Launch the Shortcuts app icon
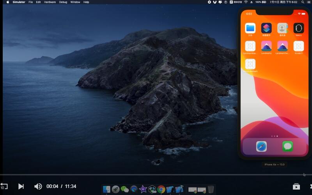Image resolution: width=312 pixels, height=195 pixels. coord(266,28)
